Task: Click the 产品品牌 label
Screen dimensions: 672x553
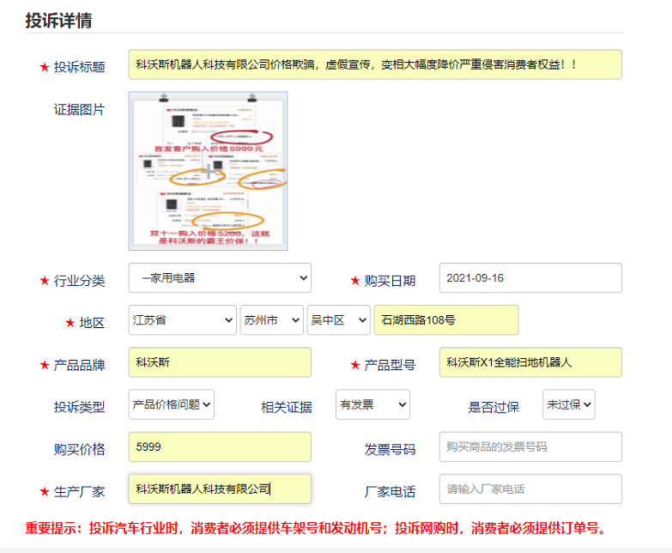Action: point(79,365)
